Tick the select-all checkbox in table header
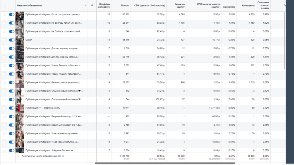This screenshot has height=165, width=294. (x=4, y=5)
